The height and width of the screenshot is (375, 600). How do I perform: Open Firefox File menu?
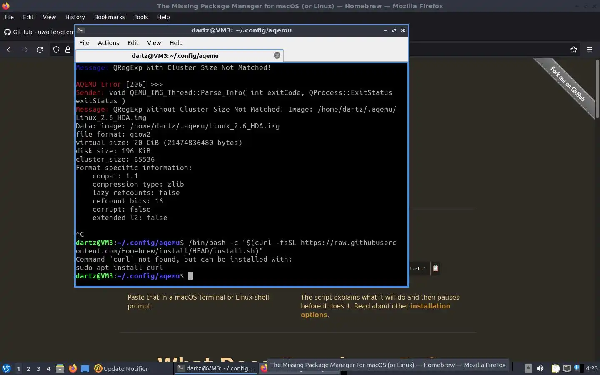[9, 17]
